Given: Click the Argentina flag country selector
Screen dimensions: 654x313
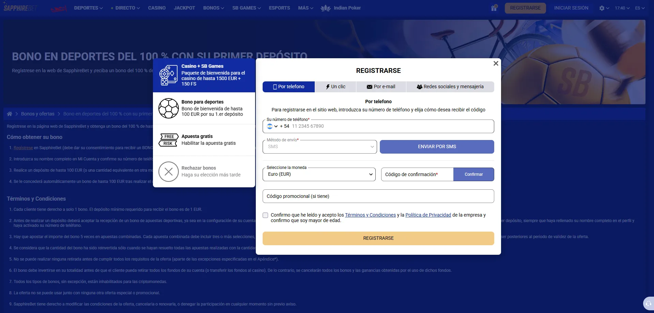Looking at the screenshot, I should (272, 126).
